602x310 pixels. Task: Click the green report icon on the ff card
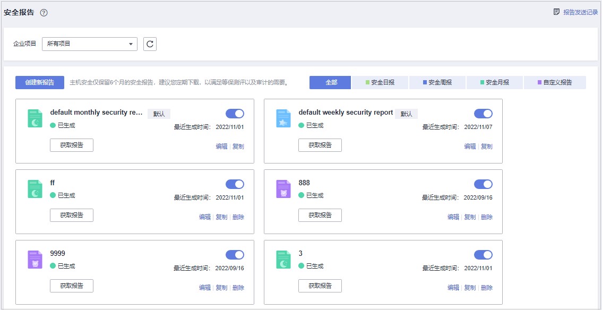[35, 184]
